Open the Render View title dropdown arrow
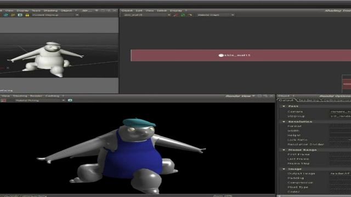 coord(253,96)
